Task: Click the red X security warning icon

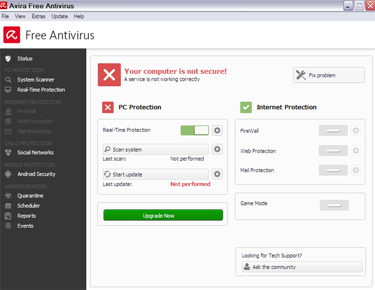Action: [x=109, y=75]
